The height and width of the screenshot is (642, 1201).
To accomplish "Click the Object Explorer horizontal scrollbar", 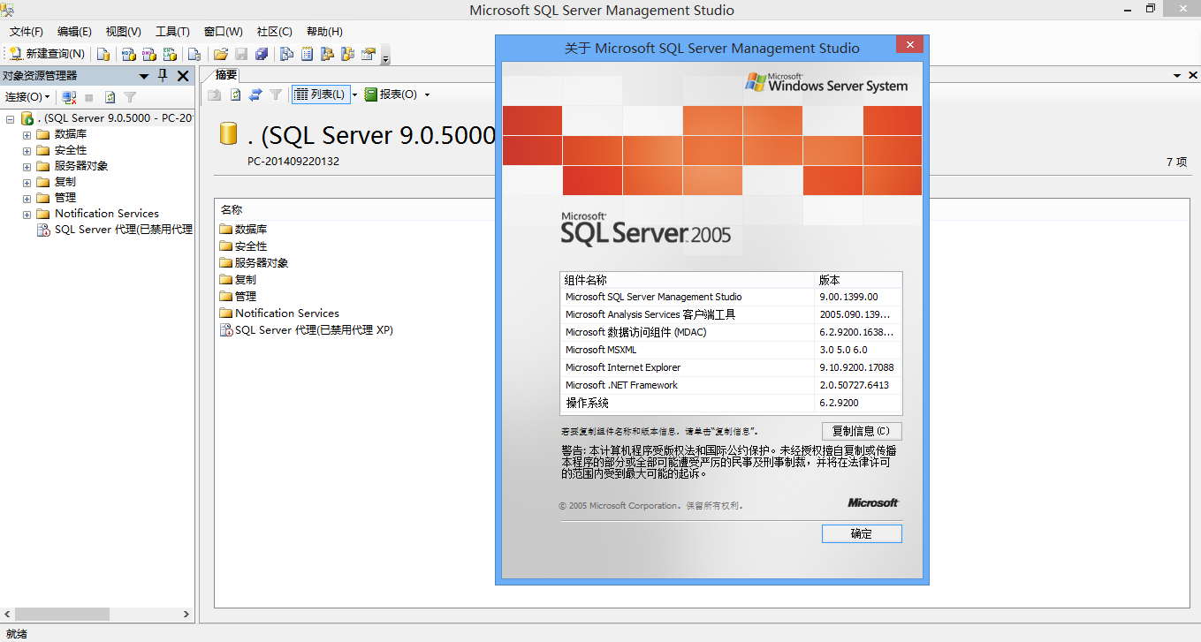I will (62, 614).
